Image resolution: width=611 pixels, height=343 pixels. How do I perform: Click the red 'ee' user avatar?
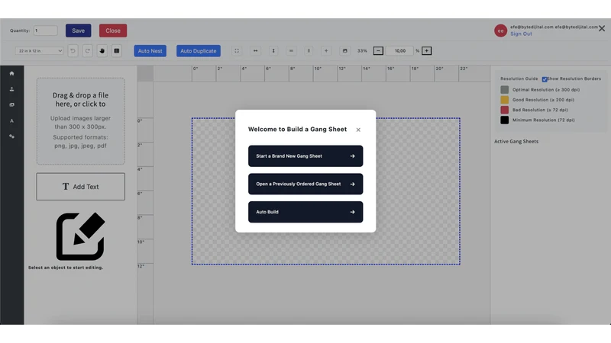coord(501,30)
